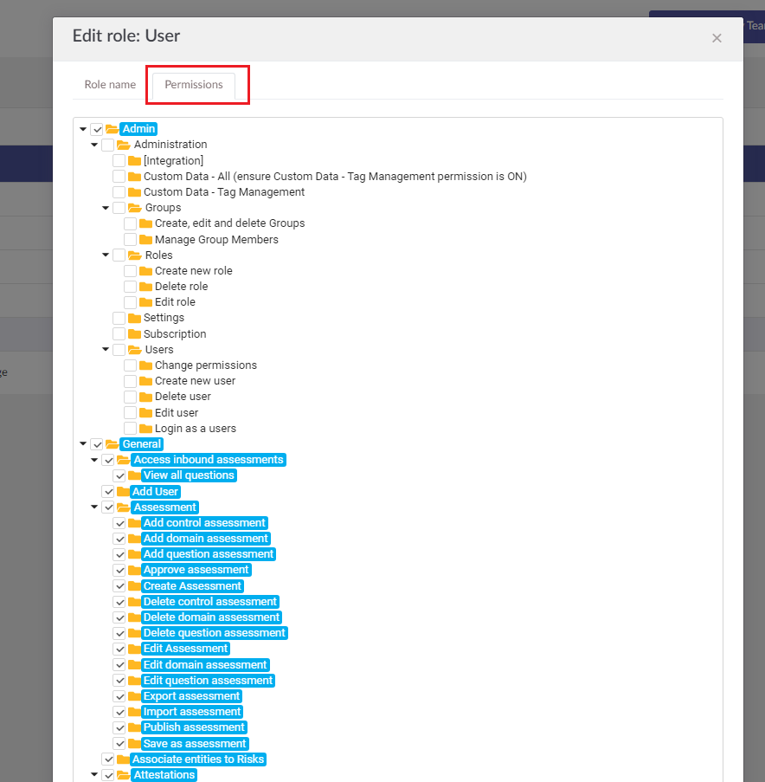Image resolution: width=765 pixels, height=782 pixels.
Task: Collapse the Roles tree node
Action: coord(106,255)
